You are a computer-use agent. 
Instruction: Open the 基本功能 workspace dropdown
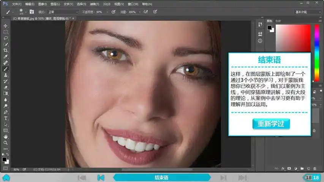(x=308, y=12)
